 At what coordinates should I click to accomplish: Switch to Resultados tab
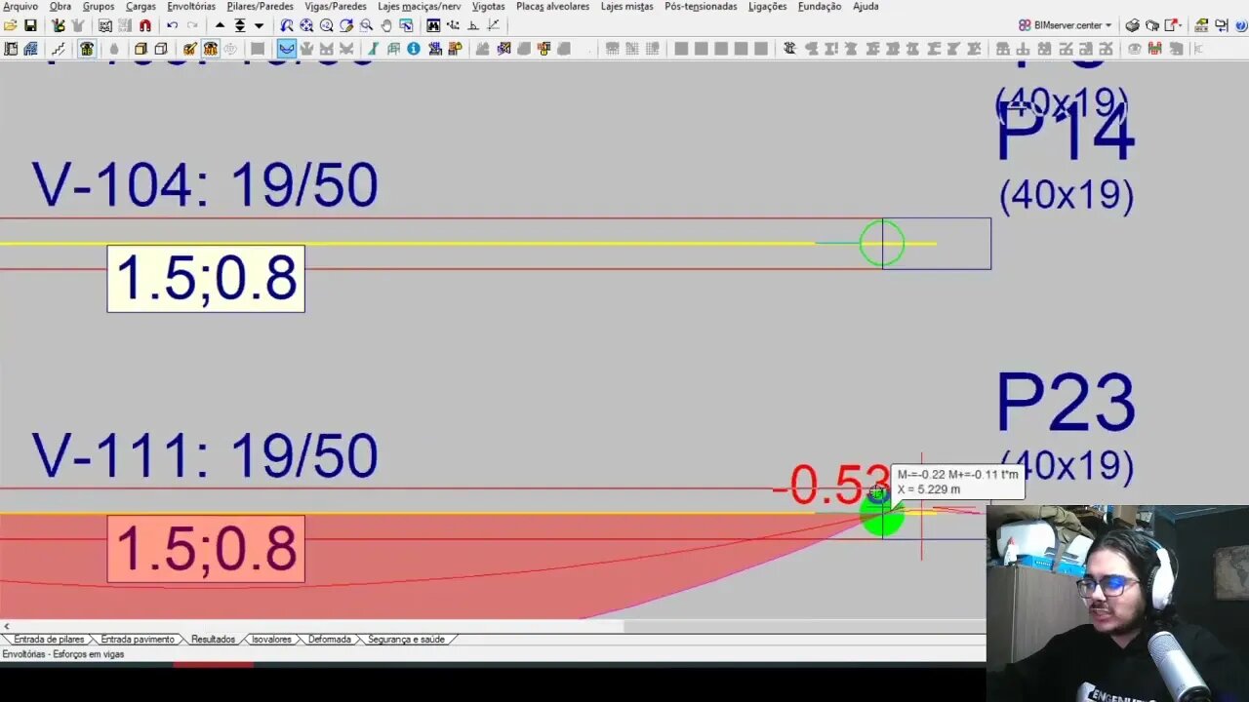coord(213,640)
